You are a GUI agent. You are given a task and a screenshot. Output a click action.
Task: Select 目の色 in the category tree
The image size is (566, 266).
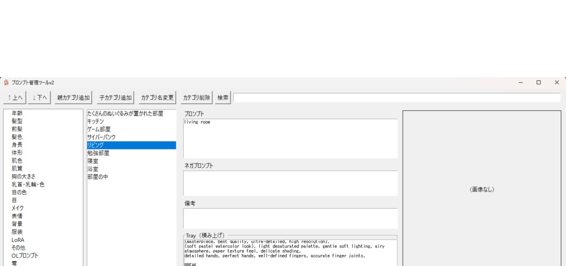tap(19, 193)
